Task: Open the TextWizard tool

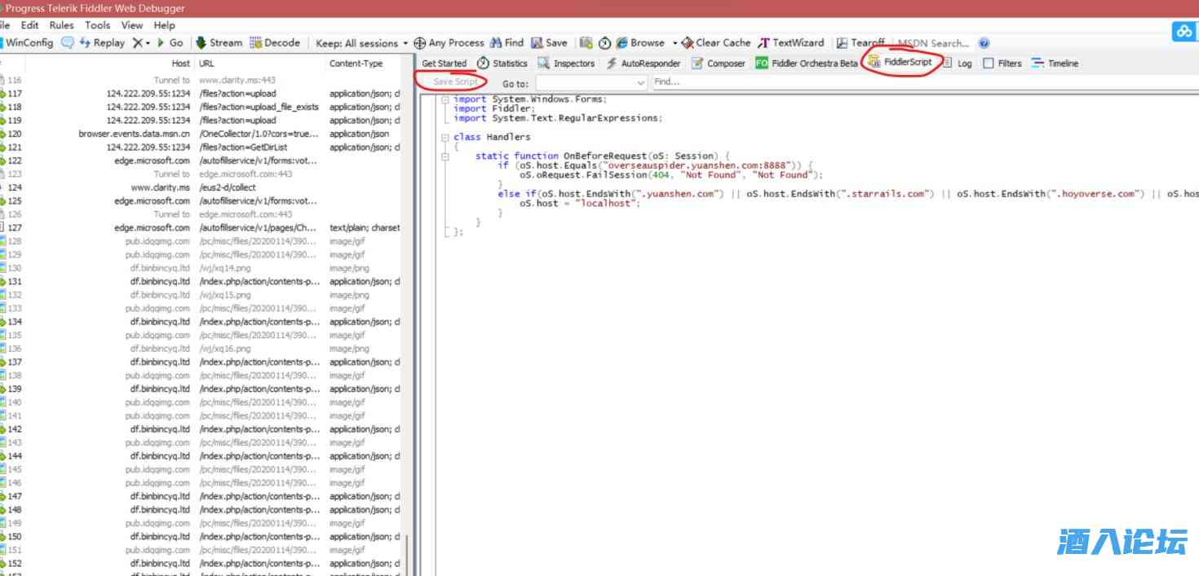Action: click(x=790, y=43)
